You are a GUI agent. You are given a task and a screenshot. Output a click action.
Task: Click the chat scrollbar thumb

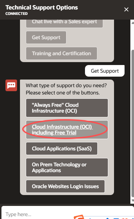[x=133, y=123]
